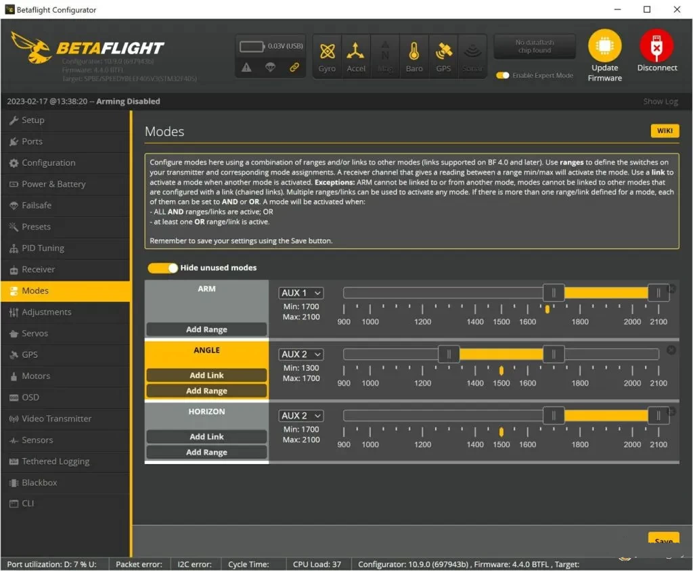Toggle the Enable Expert Mode switch
The image size is (693, 571).
(503, 76)
